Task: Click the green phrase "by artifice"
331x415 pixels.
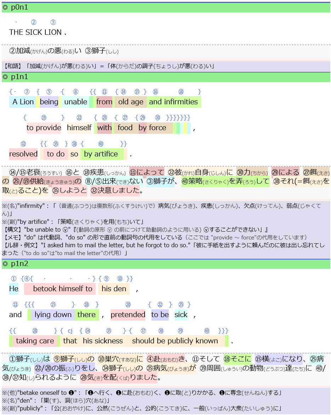Action: pyautogui.click(x=101, y=154)
